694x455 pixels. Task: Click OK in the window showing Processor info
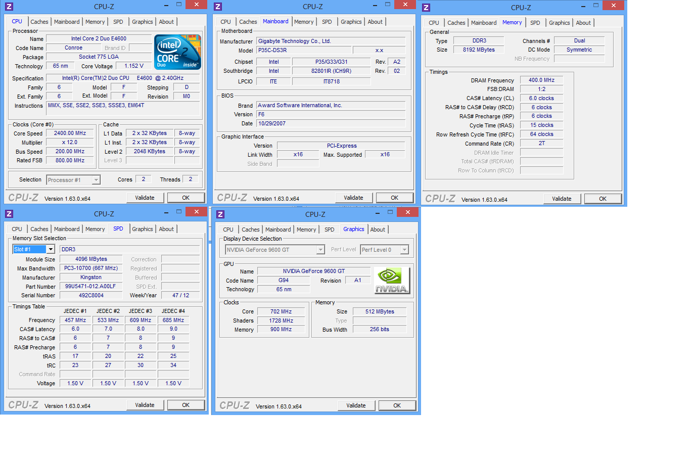coord(186,198)
